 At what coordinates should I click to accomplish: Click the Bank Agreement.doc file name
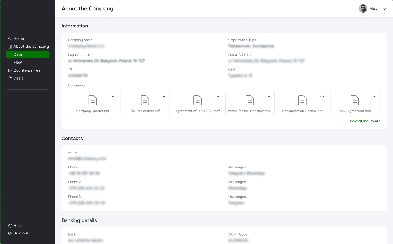pos(355,111)
